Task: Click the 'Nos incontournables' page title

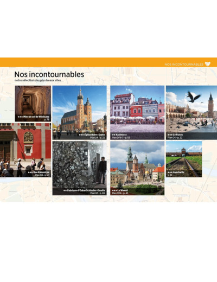Action: (x=49, y=74)
